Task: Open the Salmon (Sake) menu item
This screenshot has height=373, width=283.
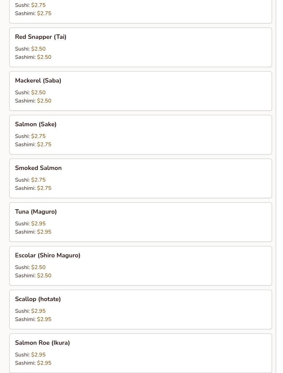Action: [x=36, y=124]
